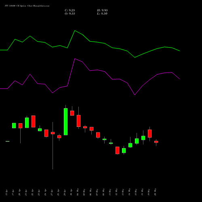Viewport: 202px width, 202px height.
Task: Select the tall green candle for 29 Apr
Action: (66, 122)
